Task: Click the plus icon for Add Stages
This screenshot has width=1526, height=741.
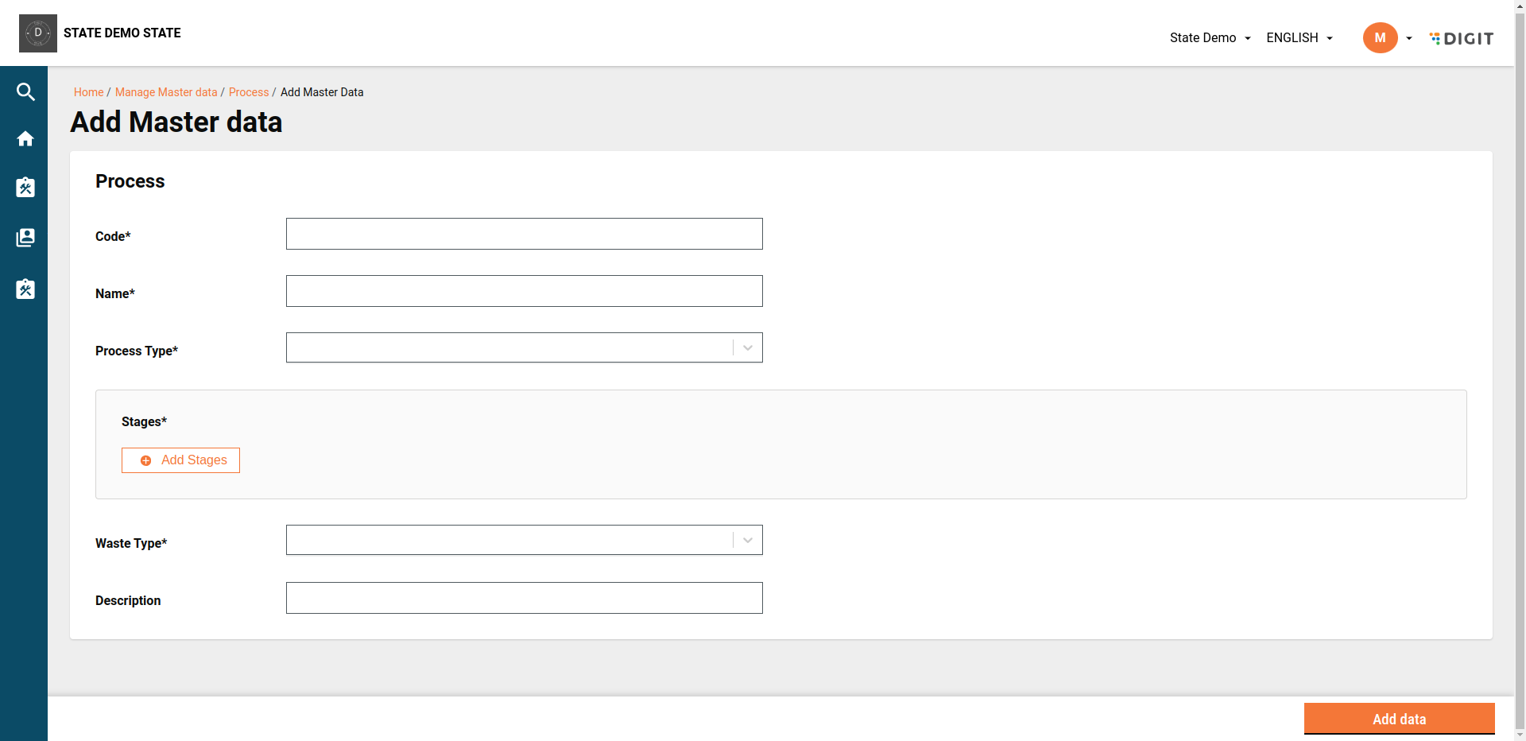Action: (146, 460)
